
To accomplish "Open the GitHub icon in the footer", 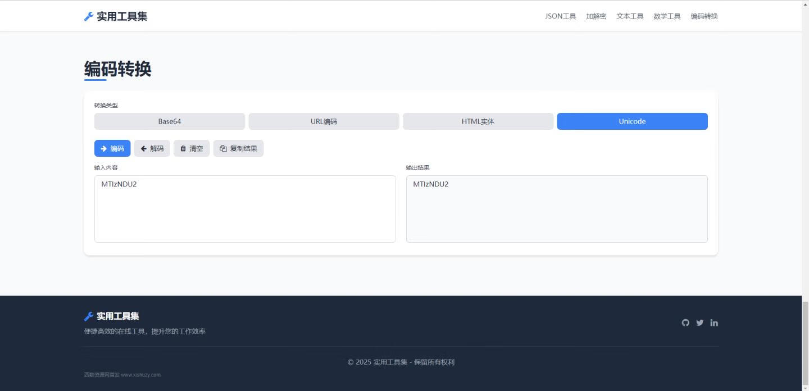I will pos(685,322).
